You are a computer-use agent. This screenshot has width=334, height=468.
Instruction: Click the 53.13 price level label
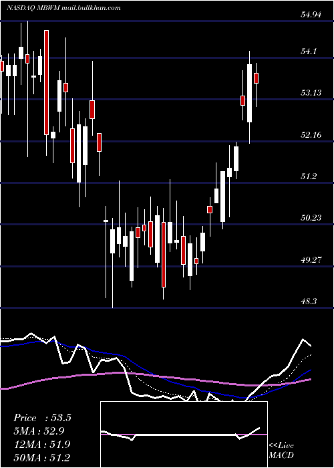click(311, 93)
